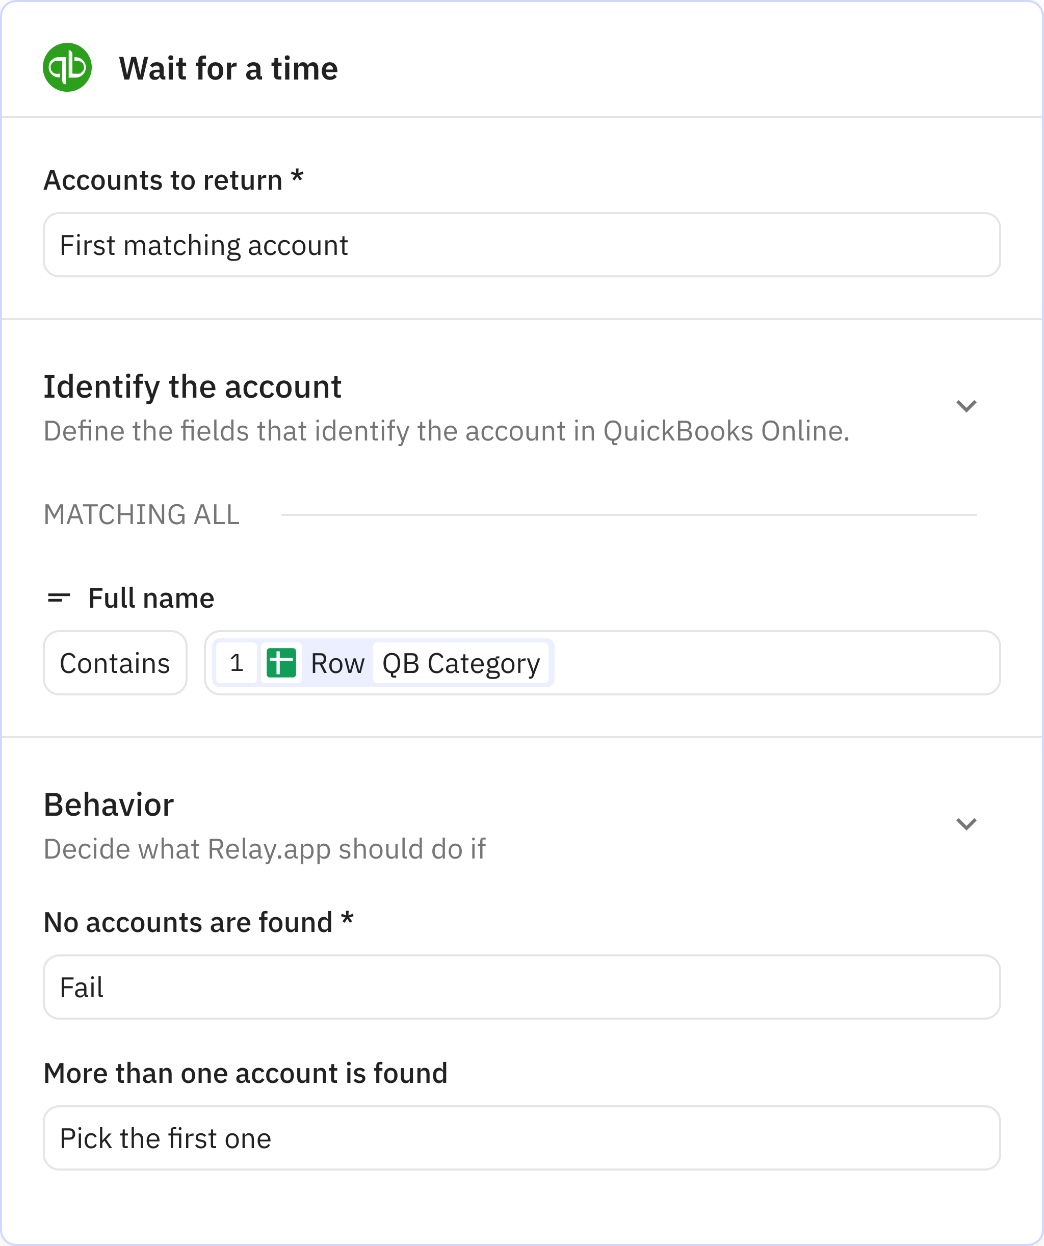Collapse the Behavior section

coord(967,823)
